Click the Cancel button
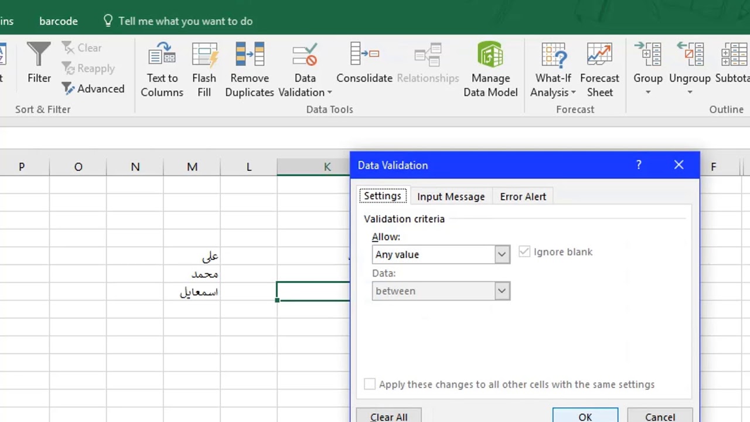This screenshot has height=422, width=750. pyautogui.click(x=660, y=416)
